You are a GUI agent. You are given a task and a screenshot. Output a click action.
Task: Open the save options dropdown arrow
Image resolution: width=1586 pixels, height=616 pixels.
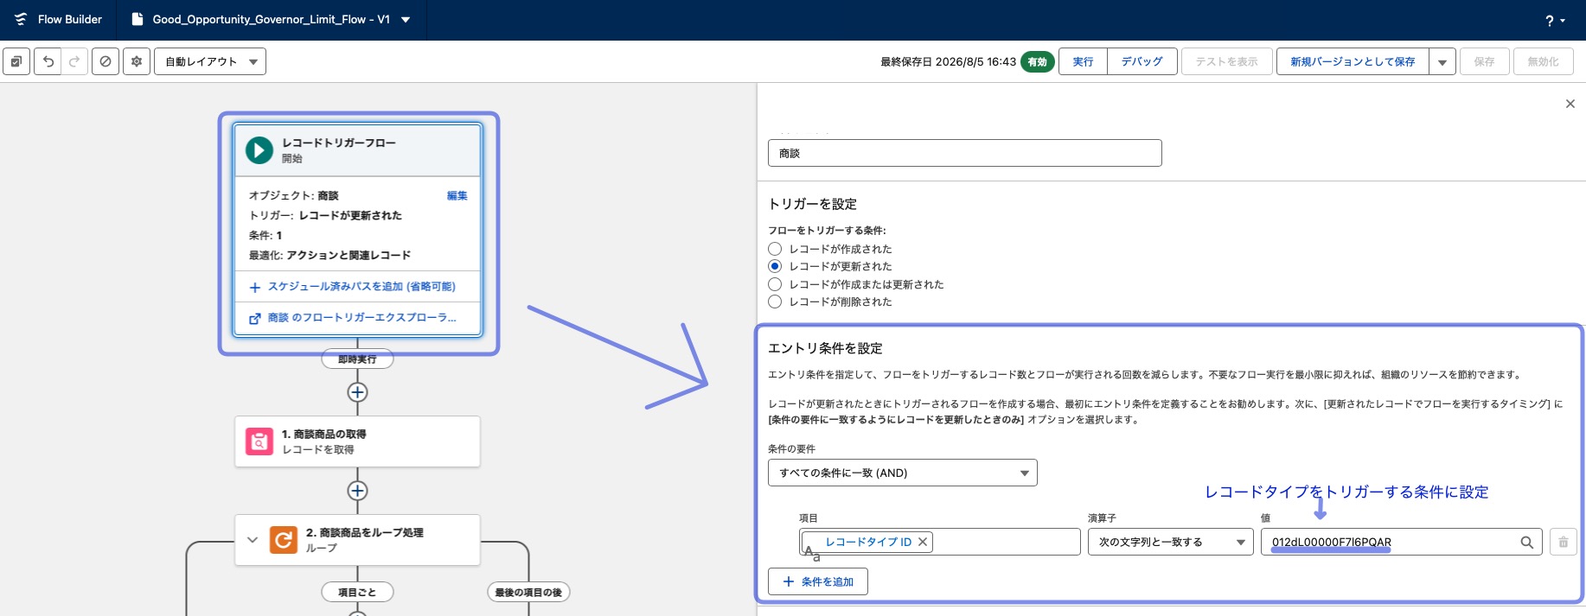coord(1442,61)
